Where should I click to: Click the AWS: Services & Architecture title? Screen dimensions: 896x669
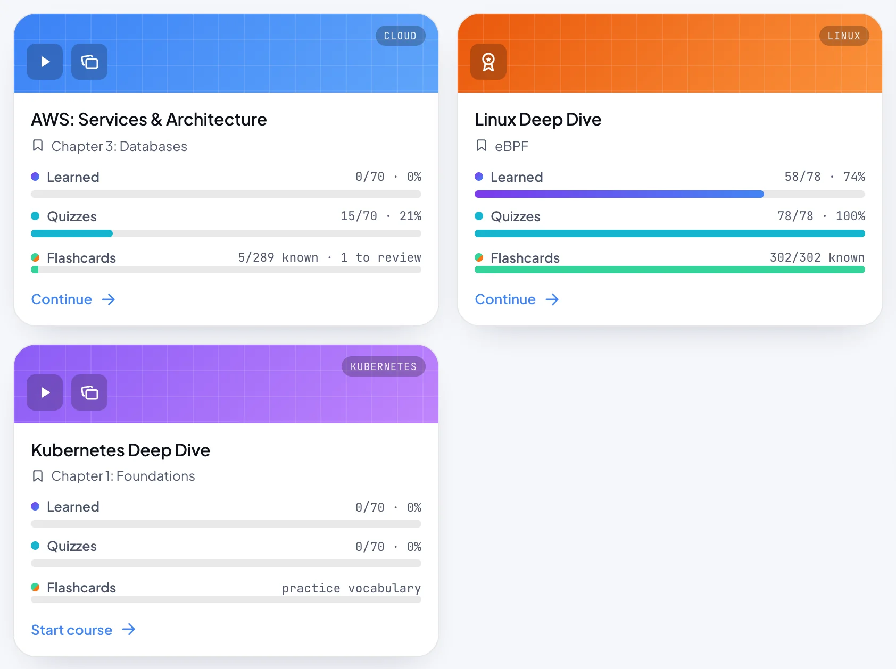click(149, 120)
